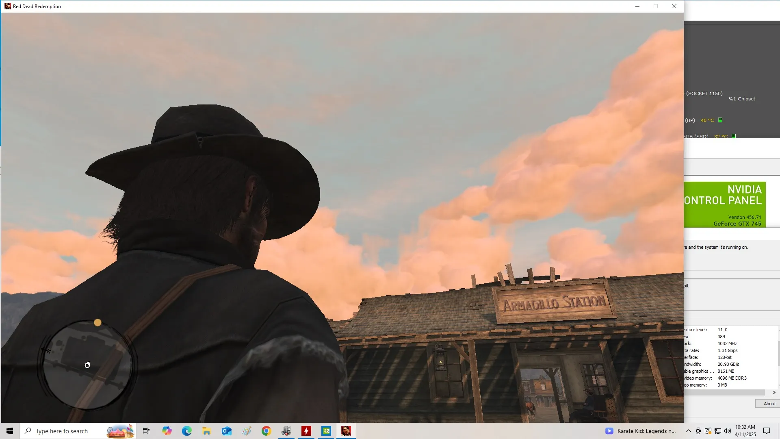Switch to the red lightning-bolt app on taskbar
The width and height of the screenshot is (780, 439).
306,431
